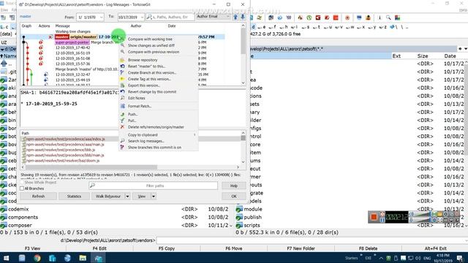Choose Search log messages entry
Image resolution: width=468 pixels, height=263 pixels.
click(x=146, y=141)
